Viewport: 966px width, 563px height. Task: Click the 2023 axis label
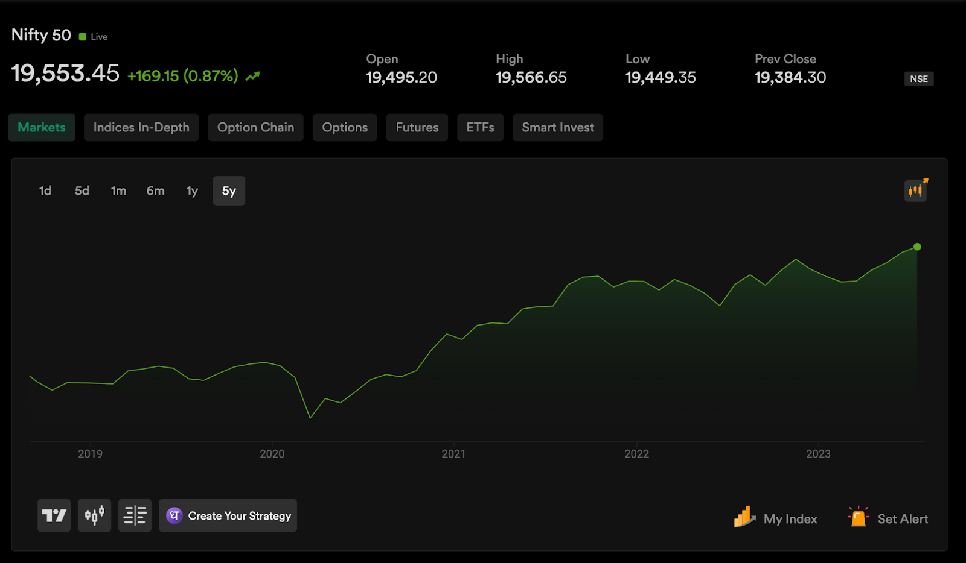click(x=818, y=454)
